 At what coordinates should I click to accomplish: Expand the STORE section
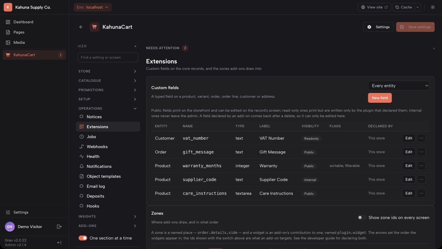click(108, 72)
